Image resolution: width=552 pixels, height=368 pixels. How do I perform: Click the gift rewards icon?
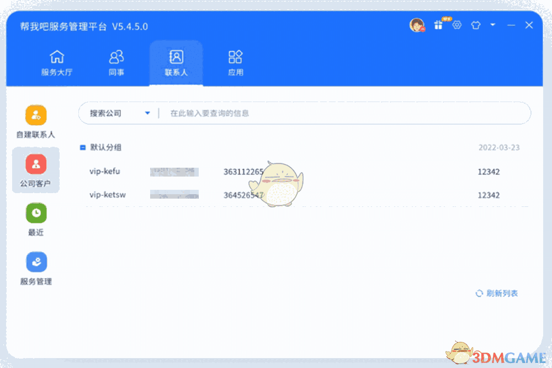coord(438,25)
